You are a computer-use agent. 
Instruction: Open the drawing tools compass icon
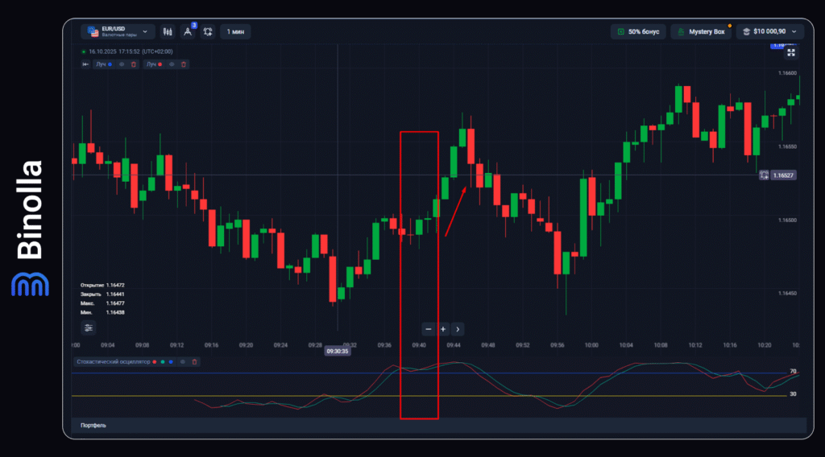pyautogui.click(x=188, y=31)
